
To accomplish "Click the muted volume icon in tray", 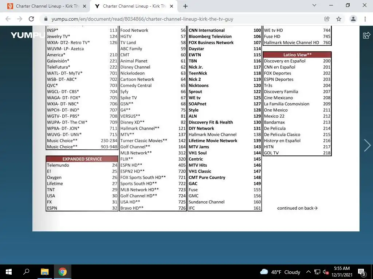I will coord(326,272).
